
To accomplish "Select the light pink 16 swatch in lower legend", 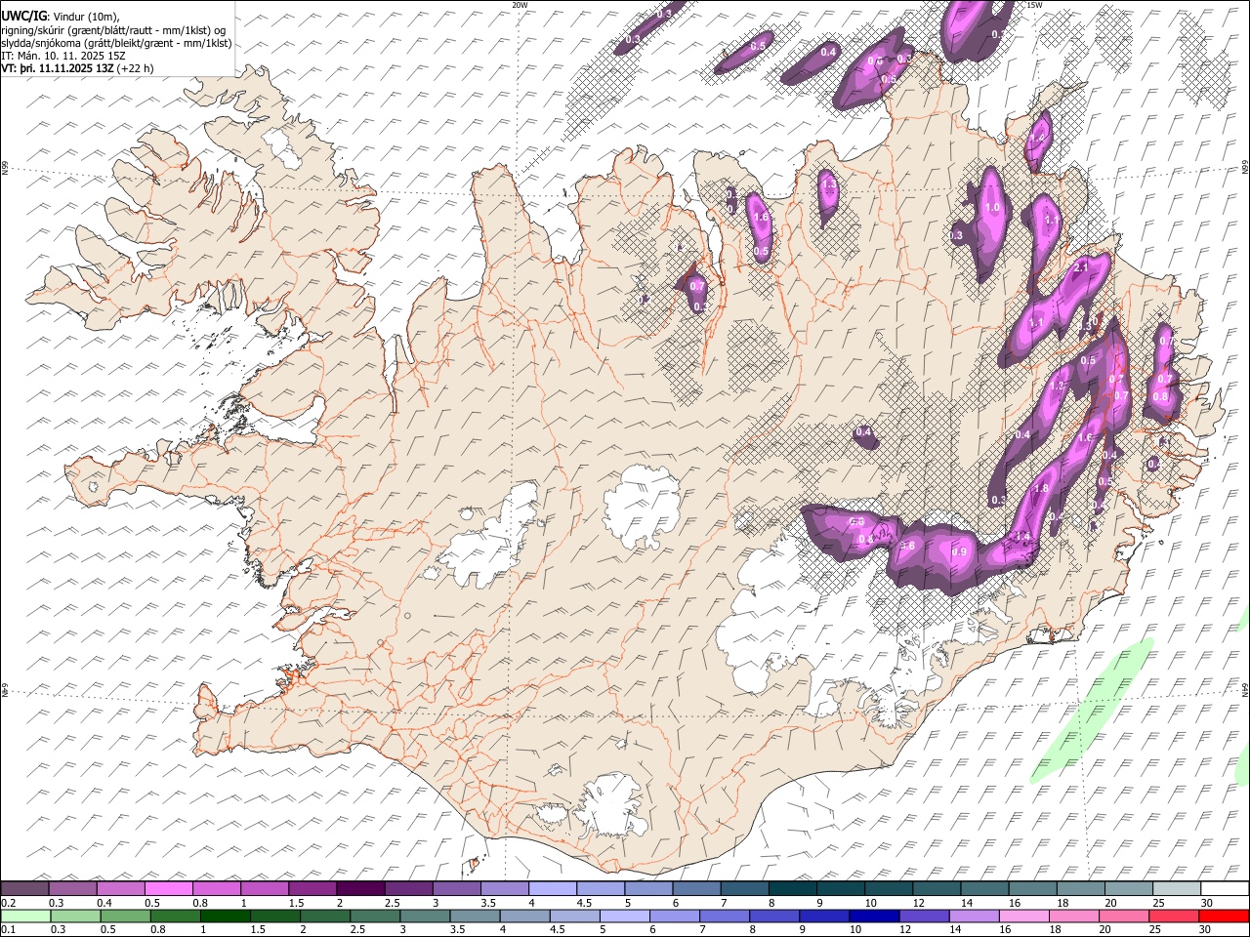I will [x=1024, y=916].
